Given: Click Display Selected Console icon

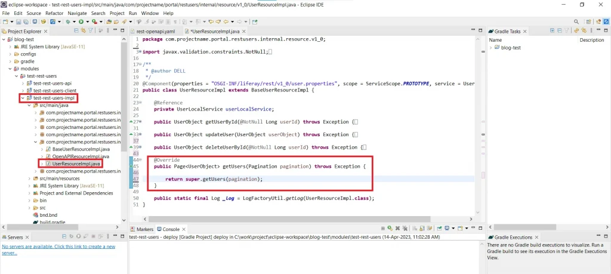Looking at the screenshot, I should point(447,229).
